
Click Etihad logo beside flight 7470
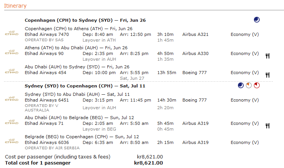point(11,33)
